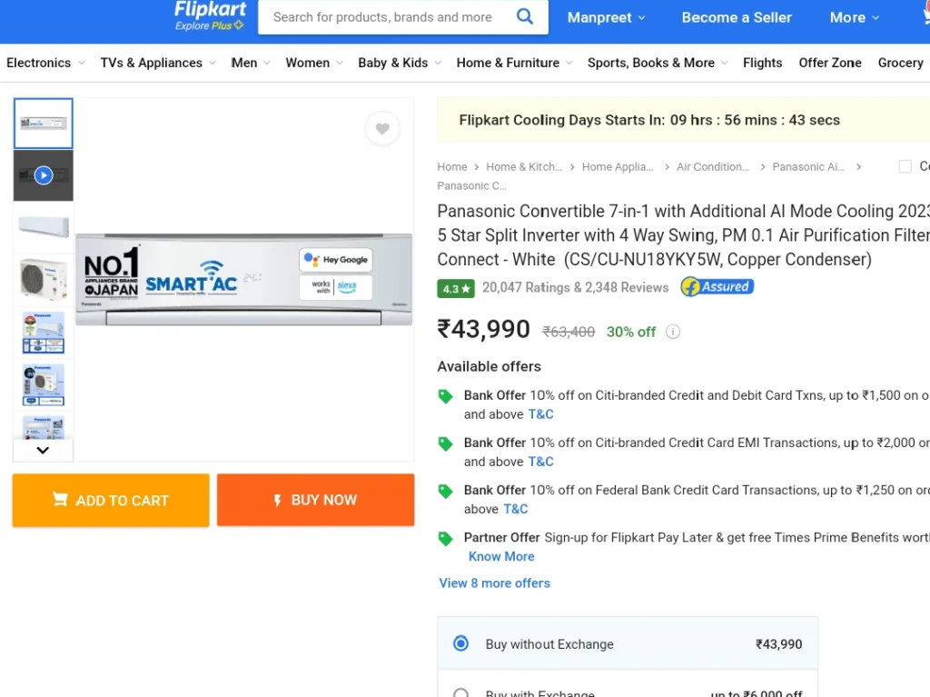
Task: Click the Flipkart Assured badge
Action: tap(717, 287)
